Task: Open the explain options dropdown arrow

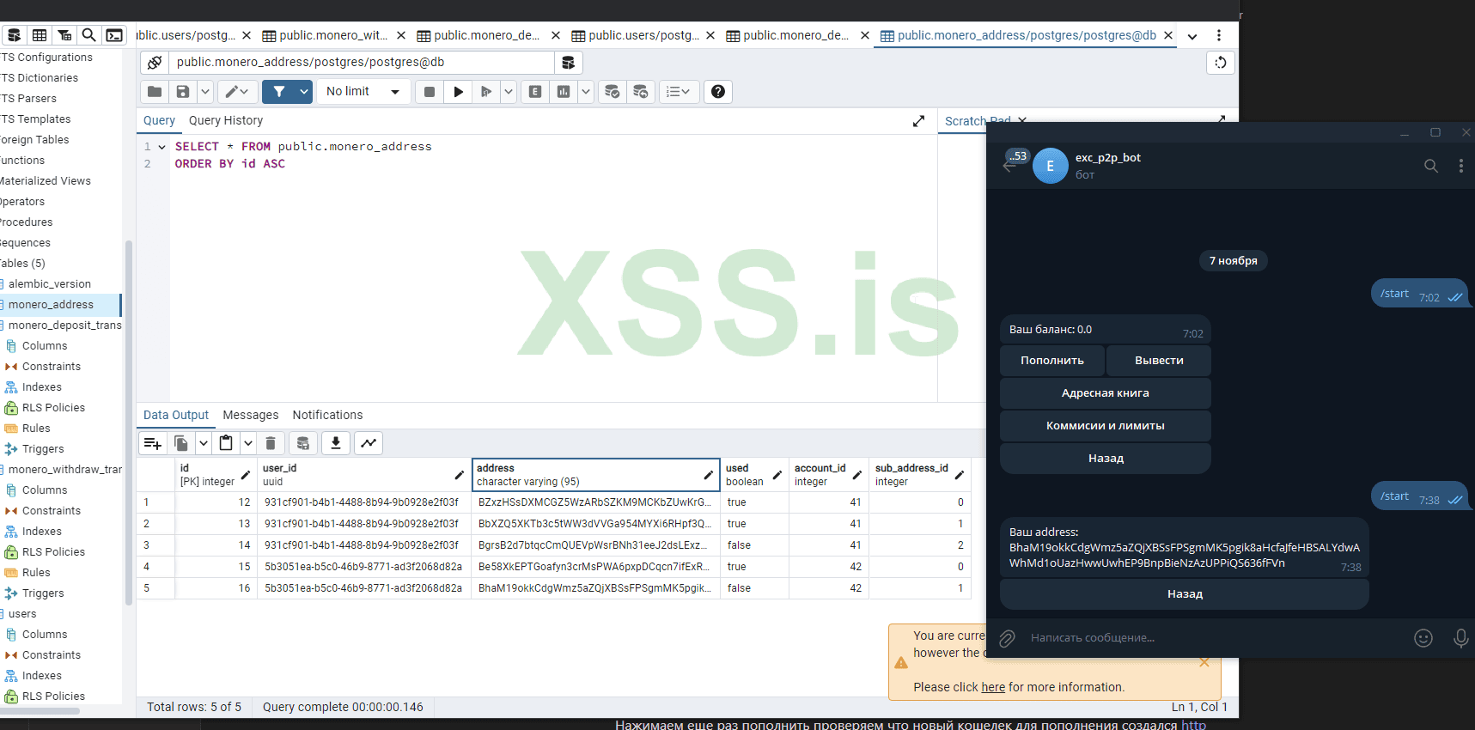Action: (586, 92)
